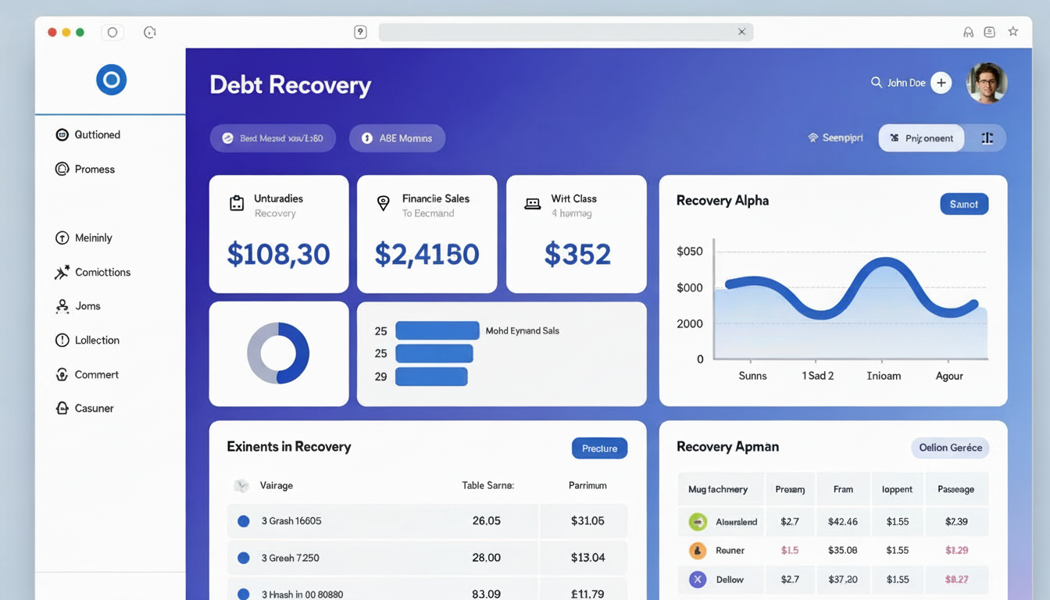Toggle the filter control beside Pnijoneent
Viewport: 1050px width, 600px height.
tap(987, 137)
